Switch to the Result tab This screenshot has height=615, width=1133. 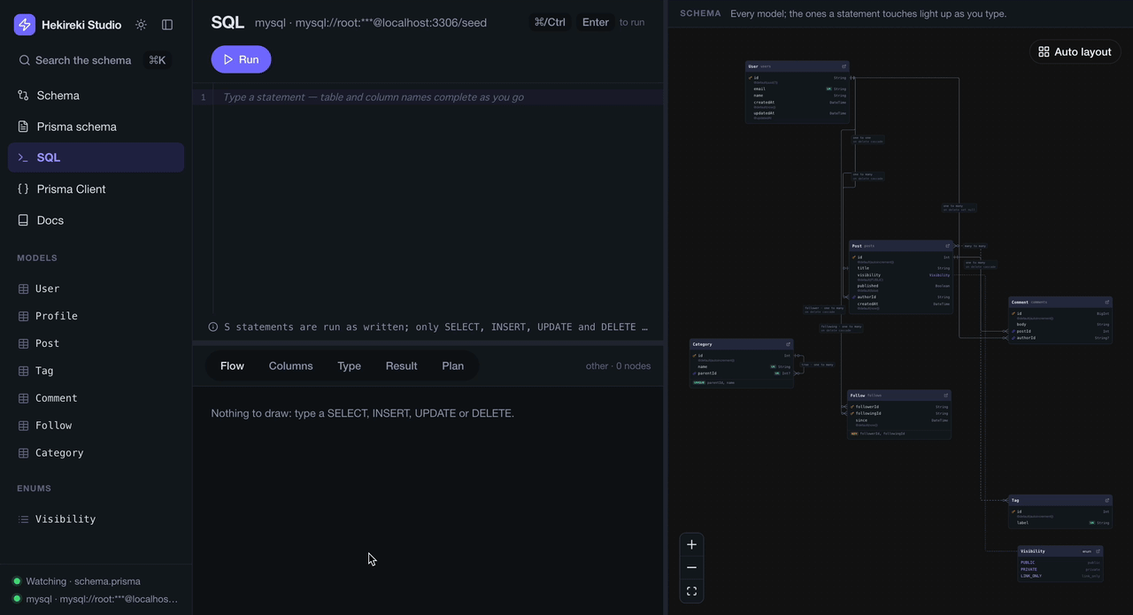point(401,366)
